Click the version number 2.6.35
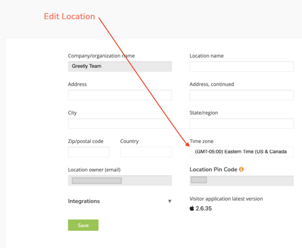This screenshot has height=248, width=302. click(204, 209)
